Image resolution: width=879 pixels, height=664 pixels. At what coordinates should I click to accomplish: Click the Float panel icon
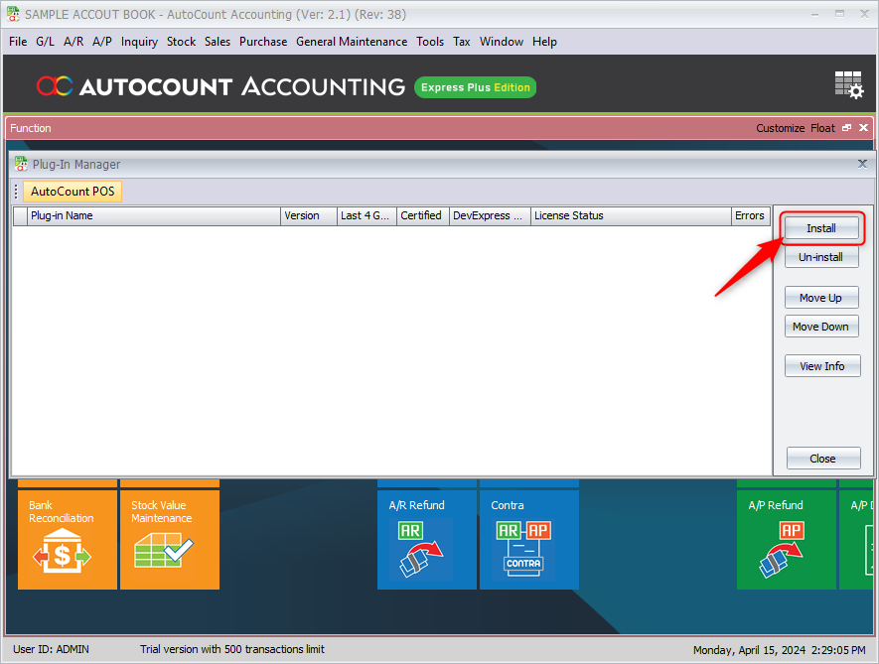[846, 128]
